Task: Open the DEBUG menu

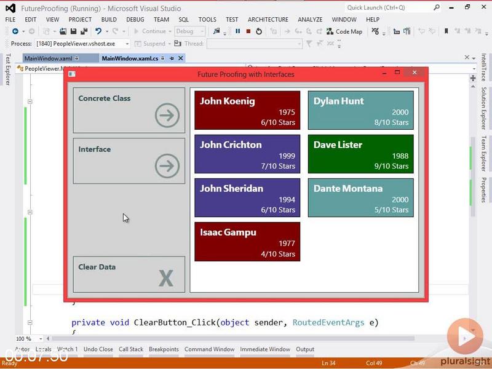Action: point(135,20)
